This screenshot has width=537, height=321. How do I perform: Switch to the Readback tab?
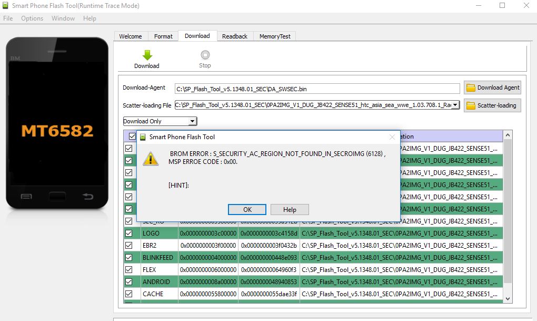pyautogui.click(x=234, y=36)
